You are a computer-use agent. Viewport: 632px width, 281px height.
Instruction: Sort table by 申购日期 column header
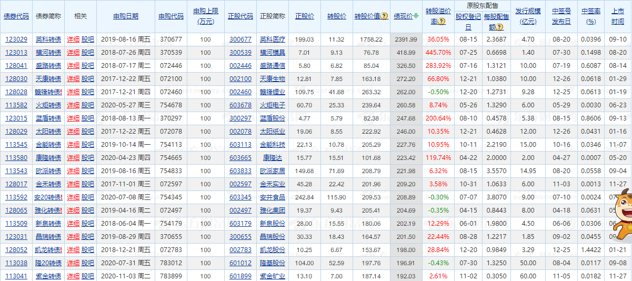tap(126, 16)
